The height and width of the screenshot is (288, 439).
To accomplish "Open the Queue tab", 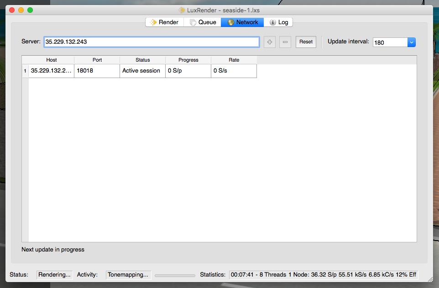I will point(203,22).
